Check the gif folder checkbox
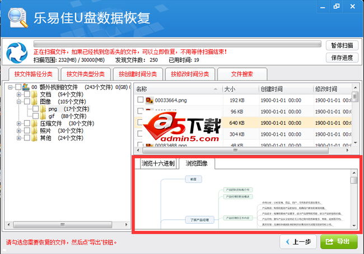 tap(35, 116)
